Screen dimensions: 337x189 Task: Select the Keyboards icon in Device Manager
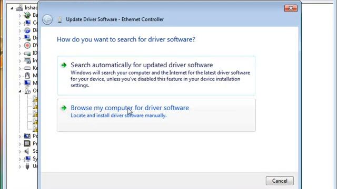27,68
